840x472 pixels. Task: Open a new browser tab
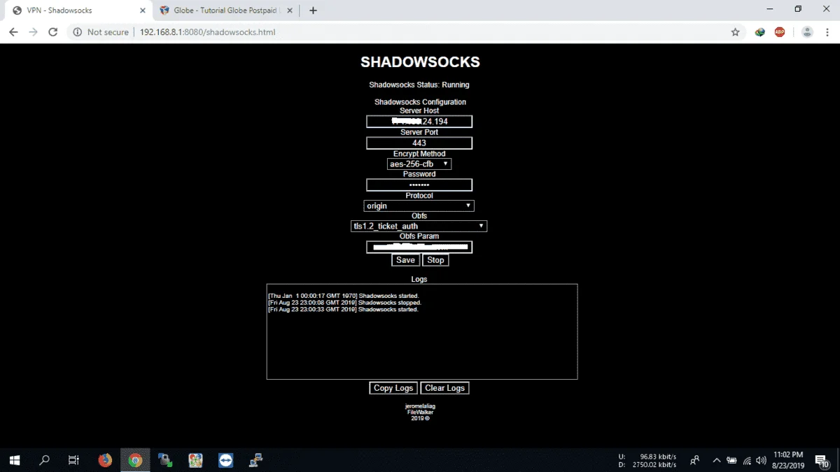[313, 10]
